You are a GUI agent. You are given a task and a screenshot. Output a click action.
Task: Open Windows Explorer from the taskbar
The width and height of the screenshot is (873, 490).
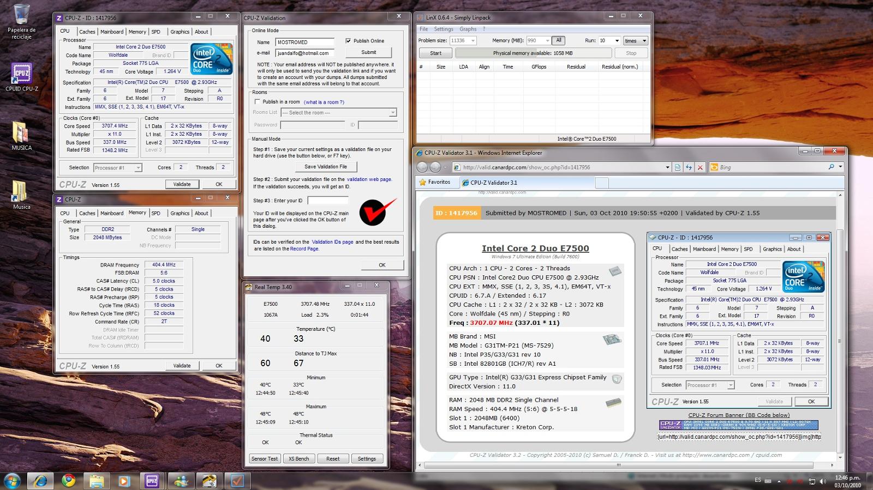tap(97, 481)
